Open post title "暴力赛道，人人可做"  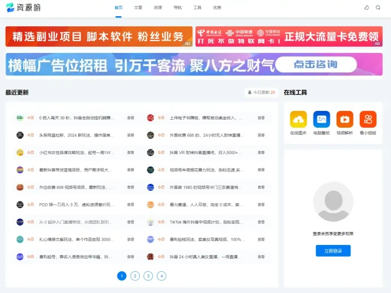click(x=207, y=204)
